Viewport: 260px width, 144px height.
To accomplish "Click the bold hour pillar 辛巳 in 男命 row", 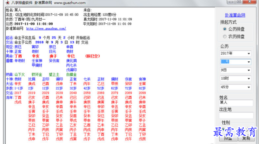I will [71, 56].
